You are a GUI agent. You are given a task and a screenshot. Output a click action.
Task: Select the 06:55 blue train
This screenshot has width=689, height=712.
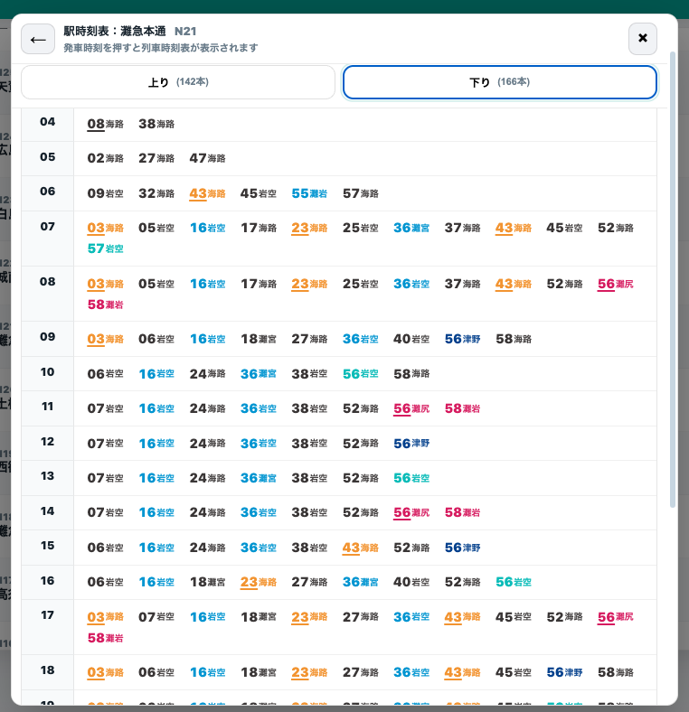pyautogui.click(x=309, y=193)
